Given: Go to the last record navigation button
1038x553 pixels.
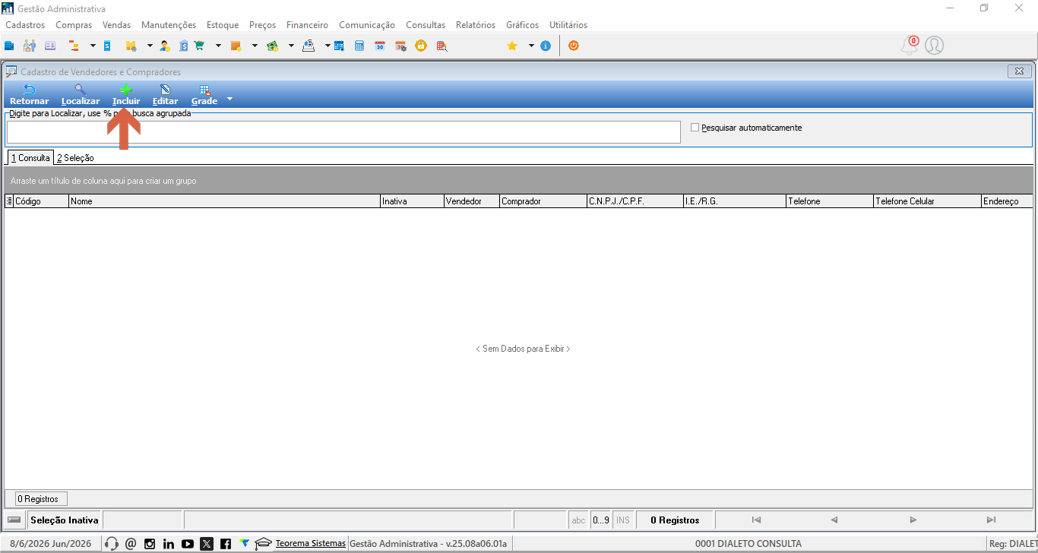Looking at the screenshot, I should [x=991, y=520].
